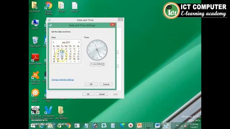Open the NEW RECORDINGS folder
Screen dimensions: 230x129
coord(61,113)
